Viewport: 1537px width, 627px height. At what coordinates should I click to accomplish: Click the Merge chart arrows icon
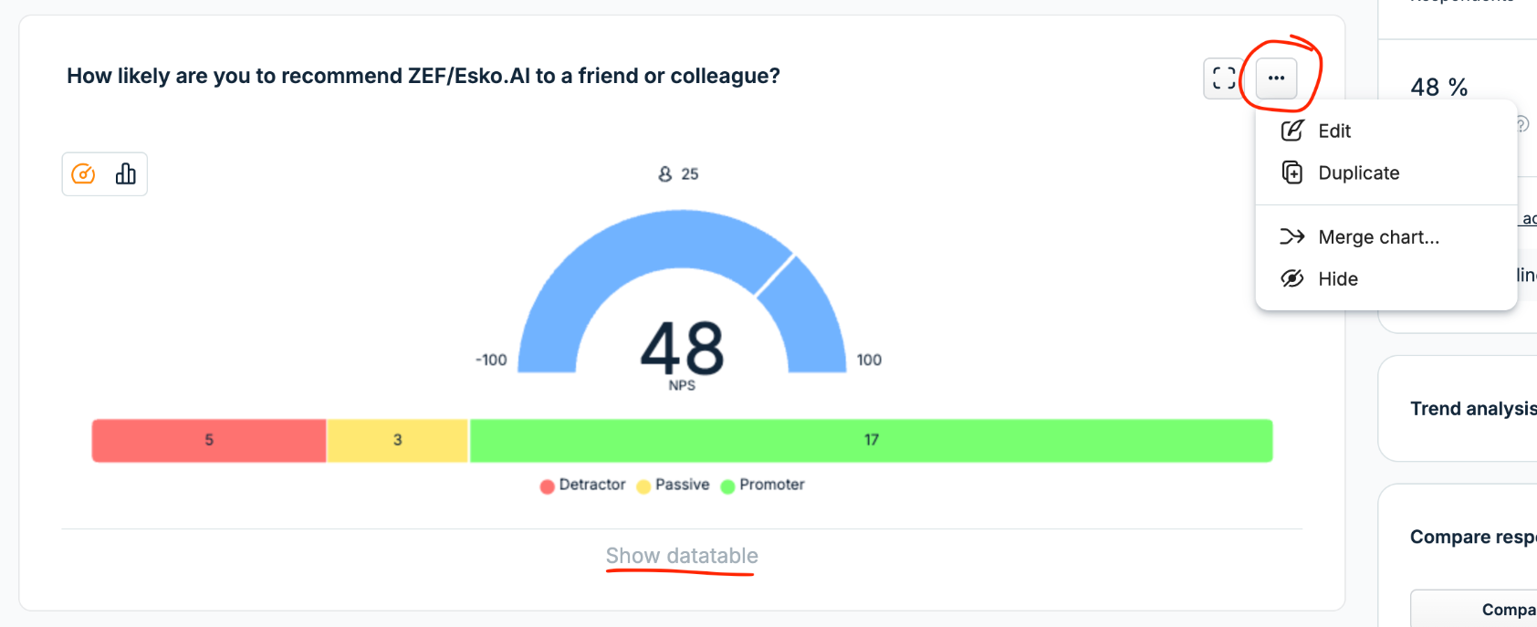pyautogui.click(x=1292, y=236)
